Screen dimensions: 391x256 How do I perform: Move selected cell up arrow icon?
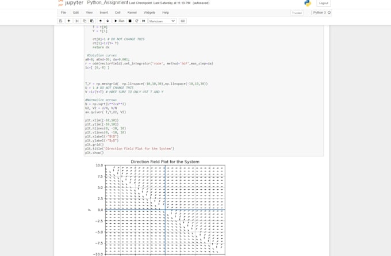(101, 21)
